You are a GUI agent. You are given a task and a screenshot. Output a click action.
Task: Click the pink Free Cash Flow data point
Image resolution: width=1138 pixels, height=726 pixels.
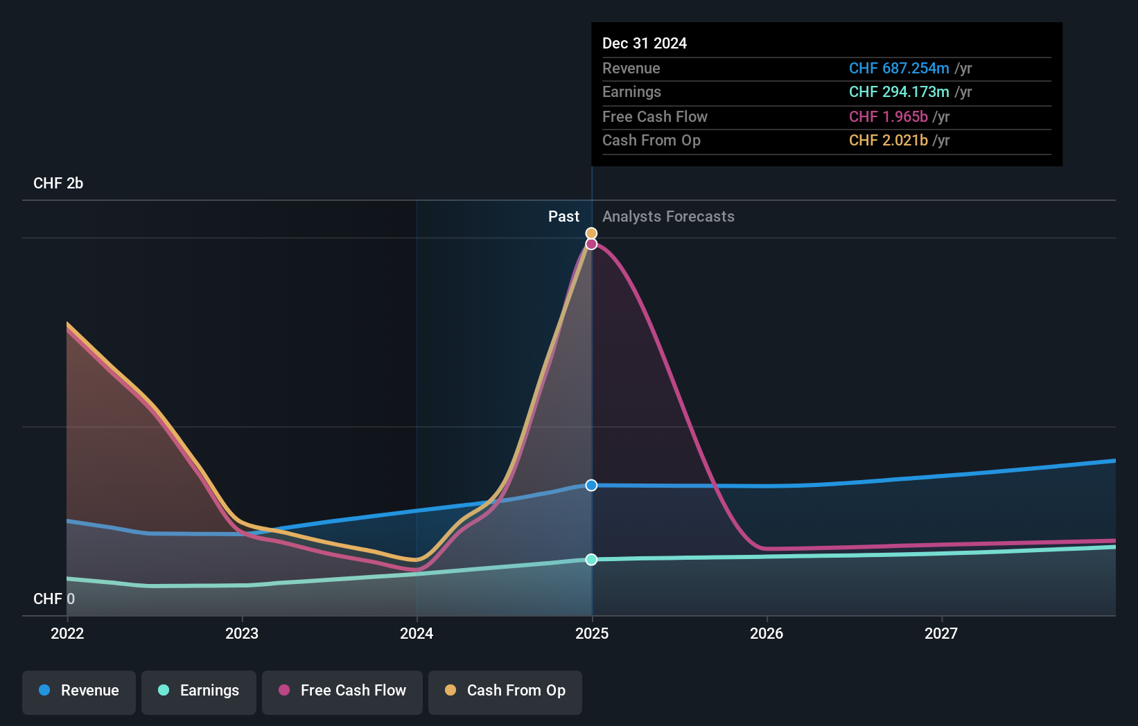591,244
